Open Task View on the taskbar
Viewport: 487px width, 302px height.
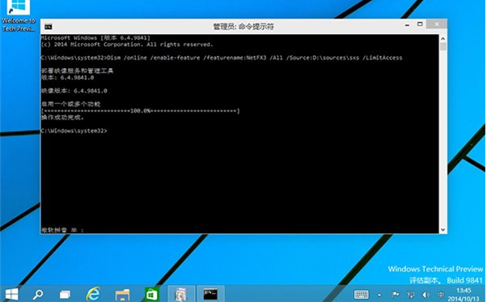click(x=65, y=294)
